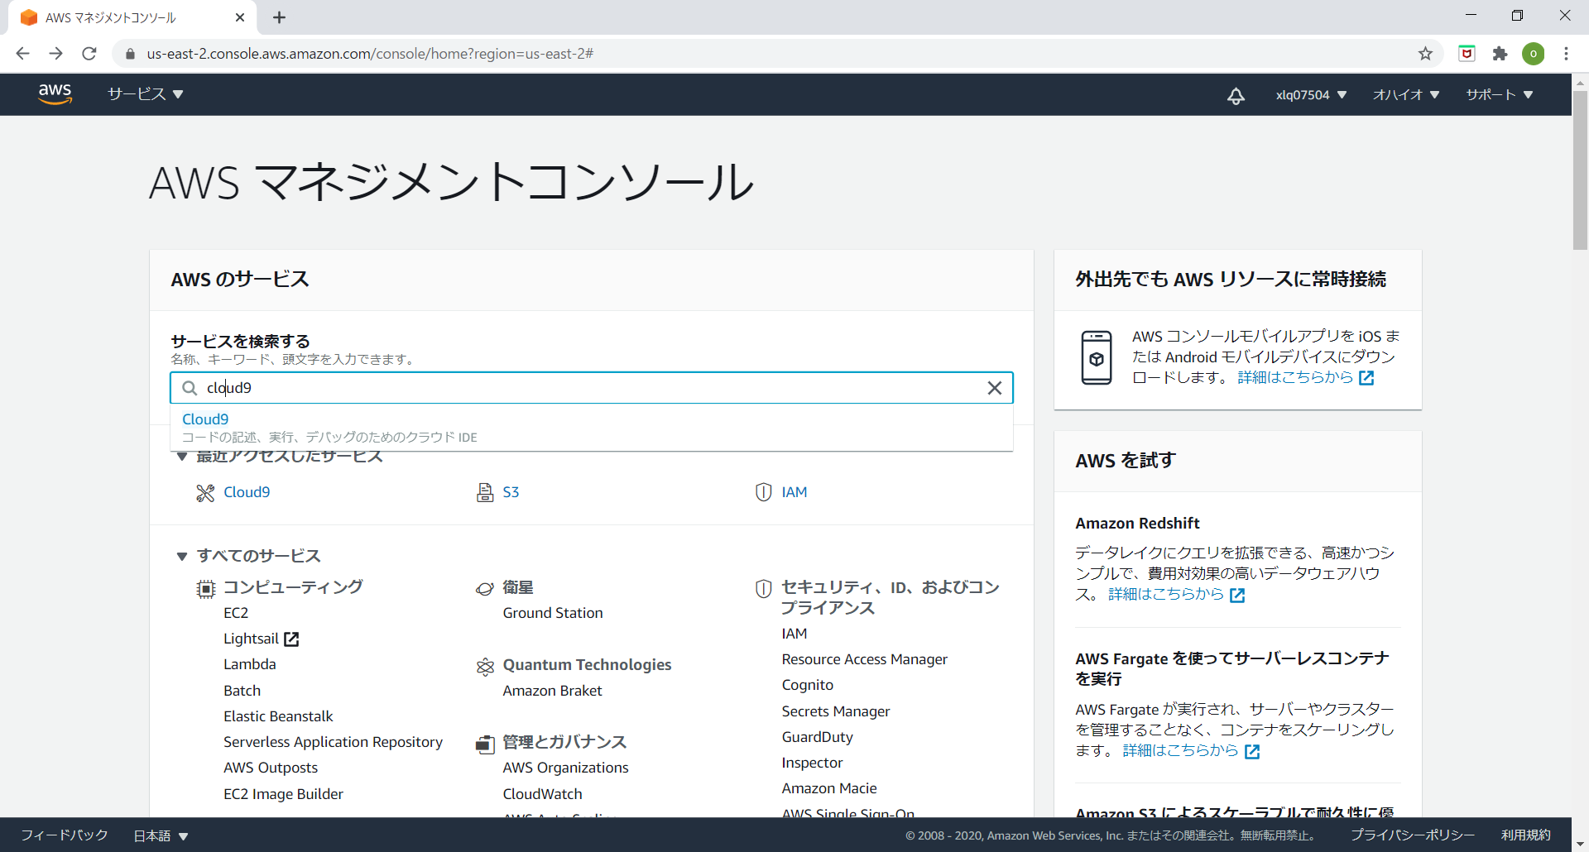Open the Chrome profile avatar
Viewport: 1589px width, 852px height.
pyautogui.click(x=1533, y=54)
